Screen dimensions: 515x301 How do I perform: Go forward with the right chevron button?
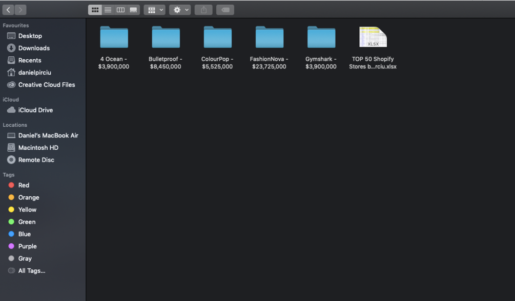point(20,10)
